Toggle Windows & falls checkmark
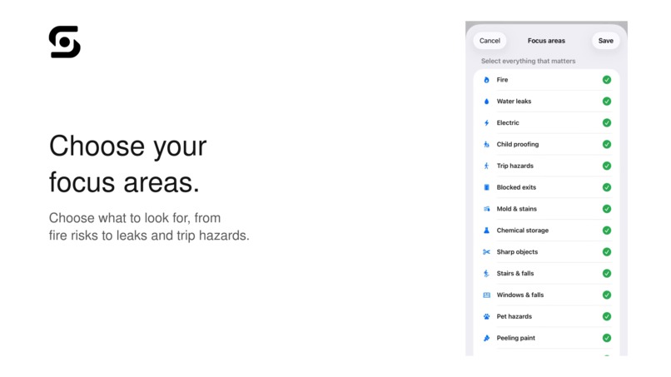The height and width of the screenshot is (377, 671). (x=606, y=295)
